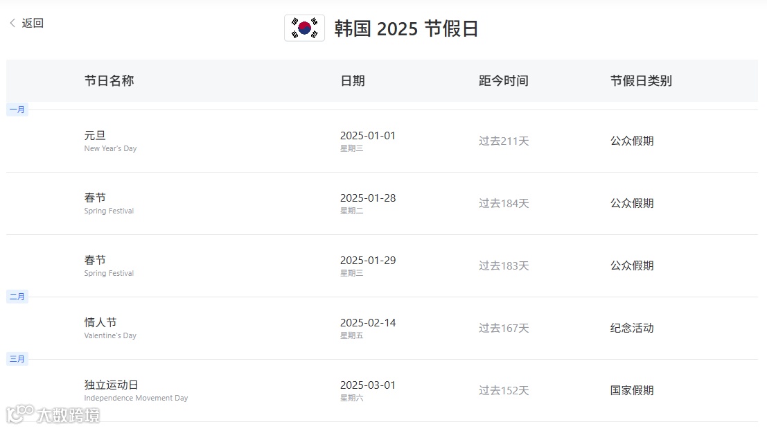Open the 独立运动日 holiday entry
The height and width of the screenshot is (429, 767).
click(382, 390)
